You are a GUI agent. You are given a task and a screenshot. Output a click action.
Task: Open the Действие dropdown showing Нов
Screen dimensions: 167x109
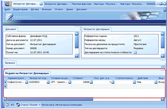point(156,82)
